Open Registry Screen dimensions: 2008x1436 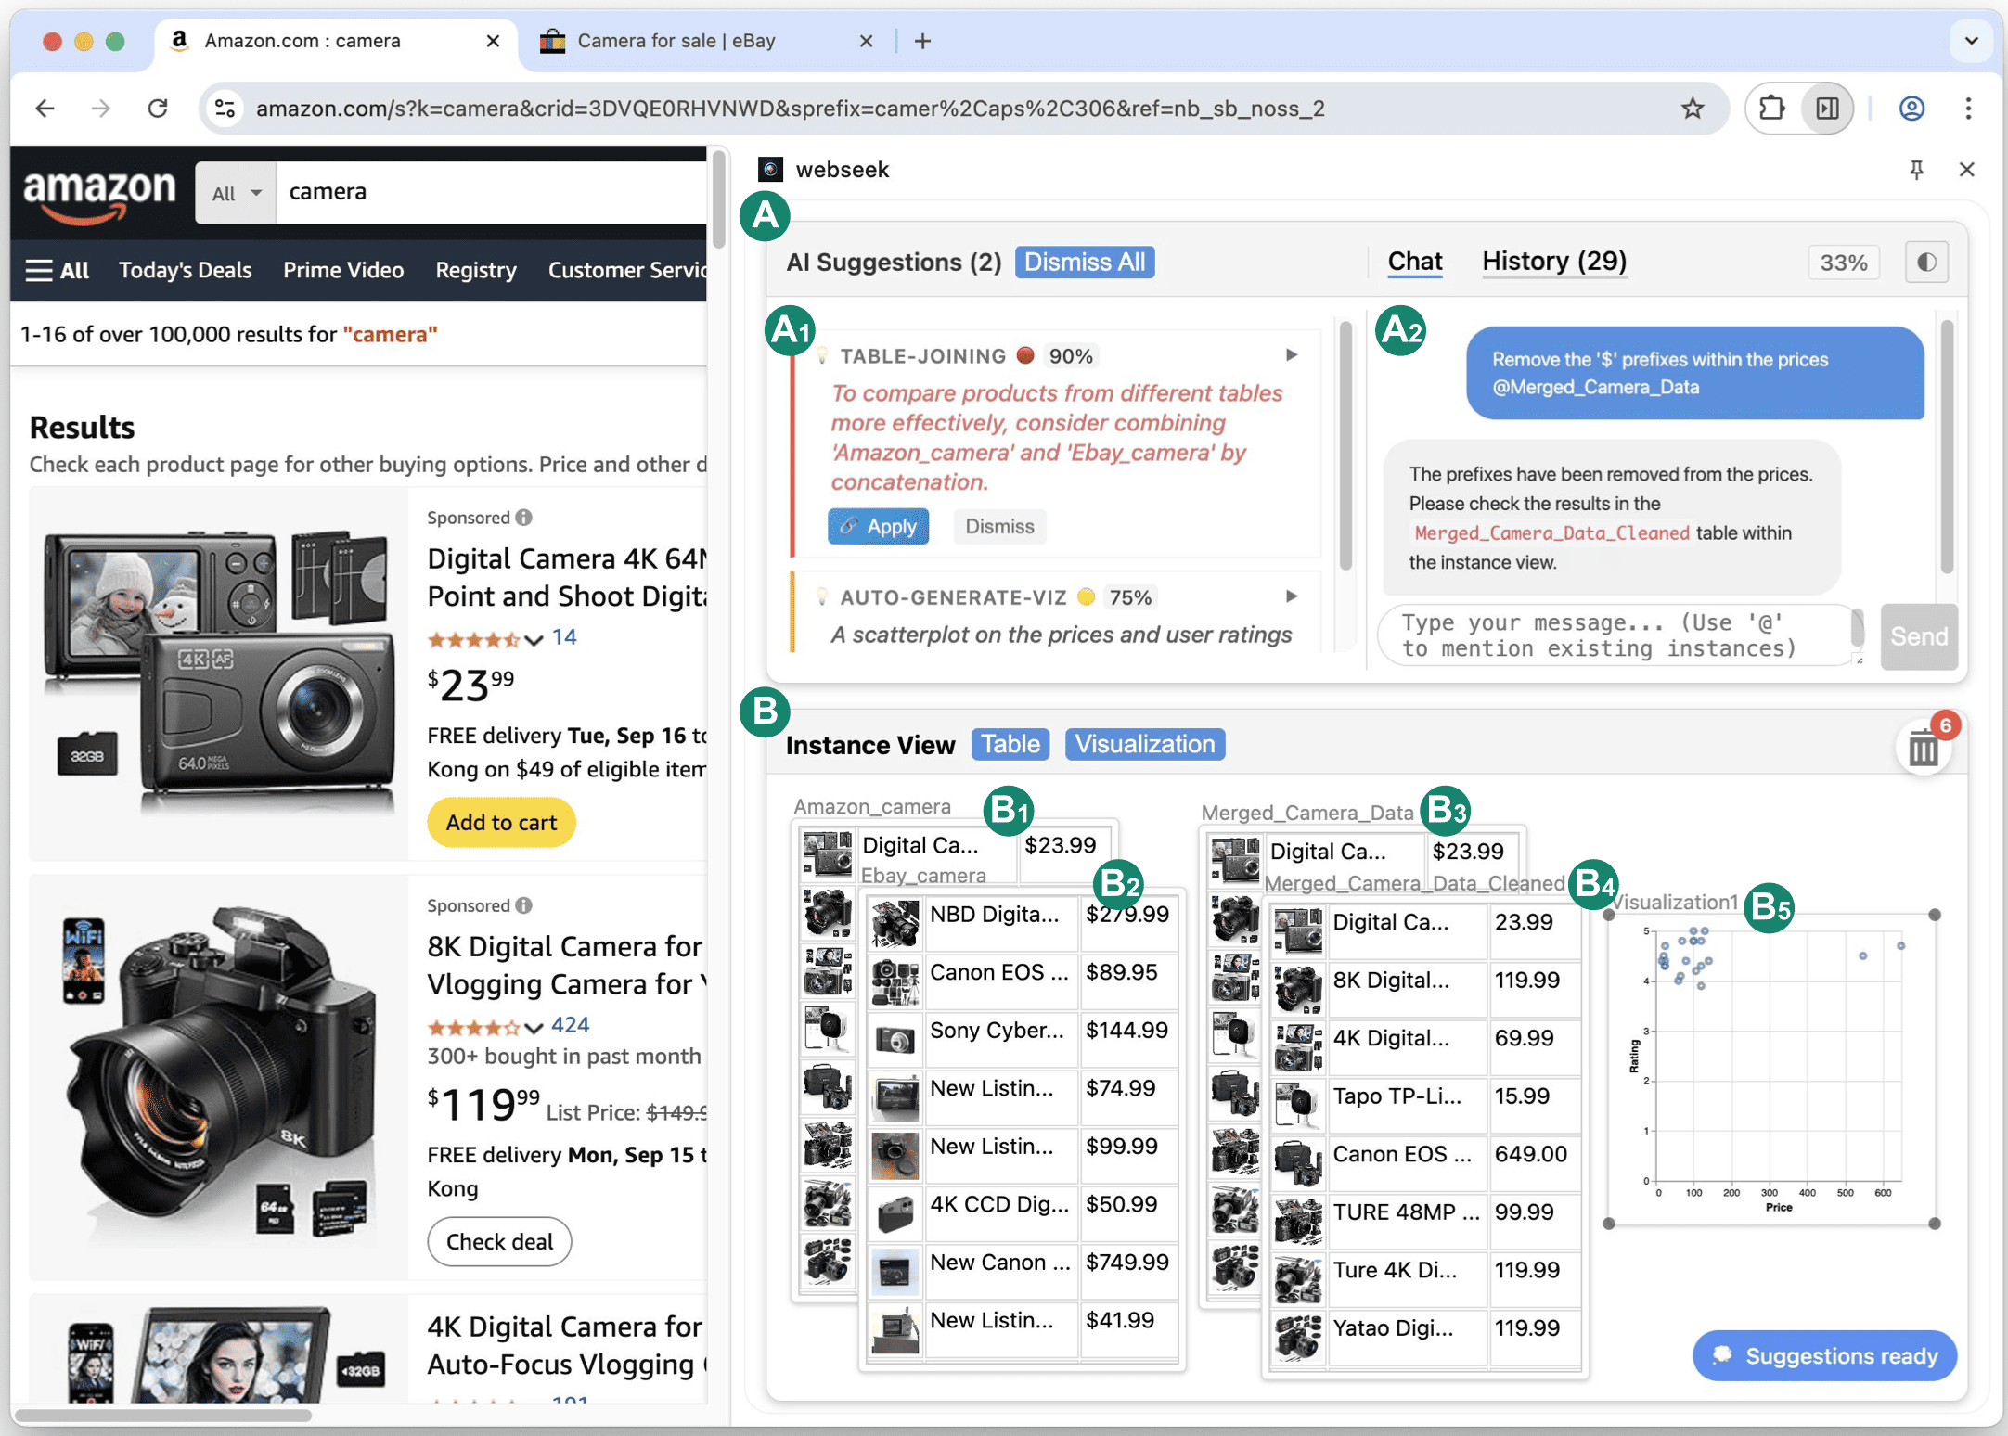point(476,270)
